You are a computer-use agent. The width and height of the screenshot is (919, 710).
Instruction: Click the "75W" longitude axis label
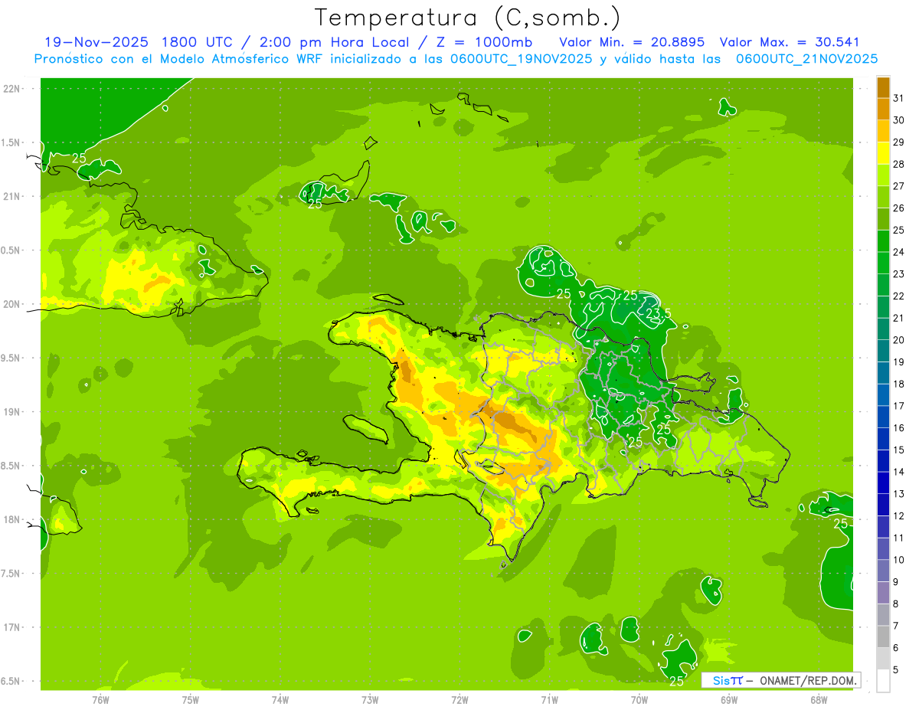pyautogui.click(x=190, y=699)
